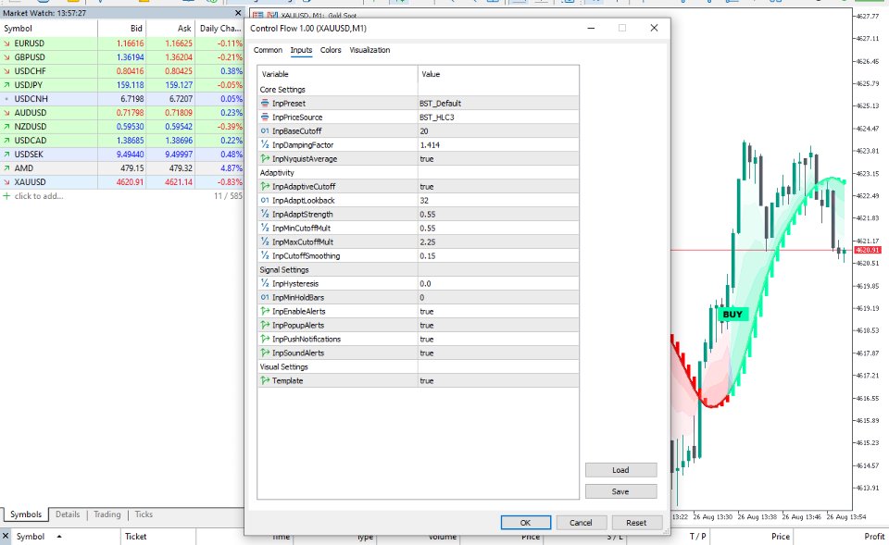
Task: Switch to the Common tab
Action: point(268,50)
